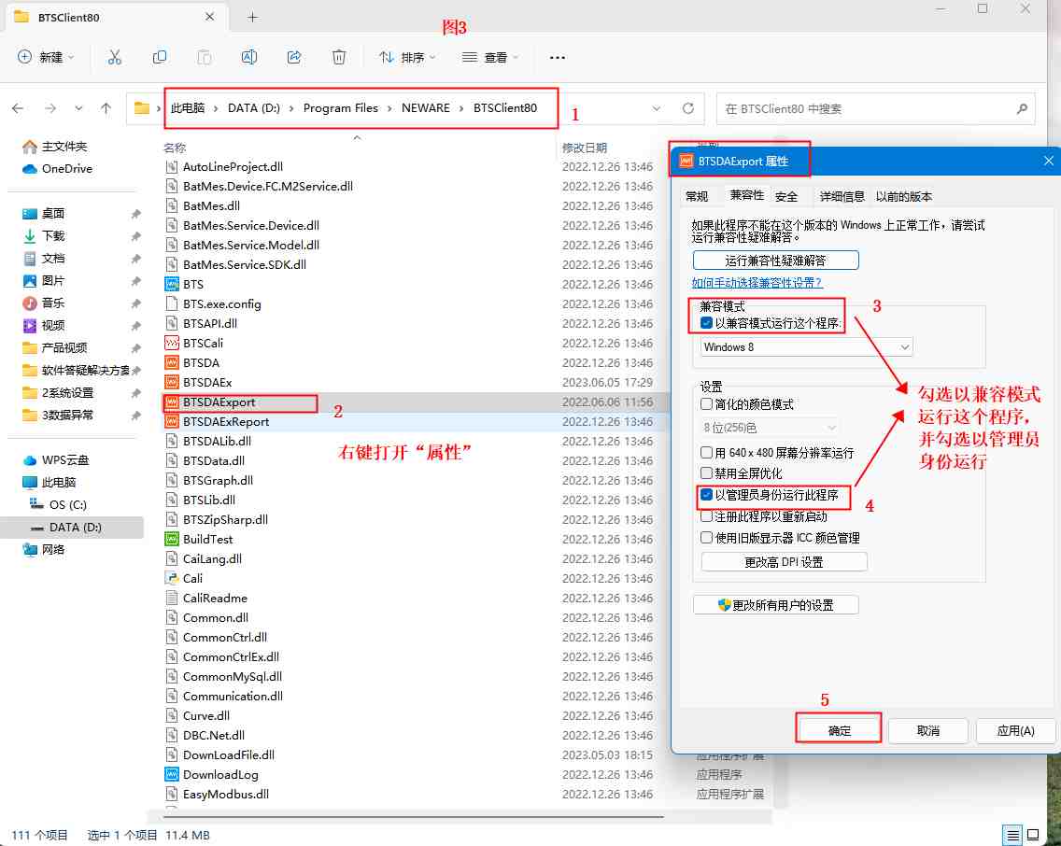
Task: Open the 8 位(256)色 color dropdown
Action: point(770,428)
